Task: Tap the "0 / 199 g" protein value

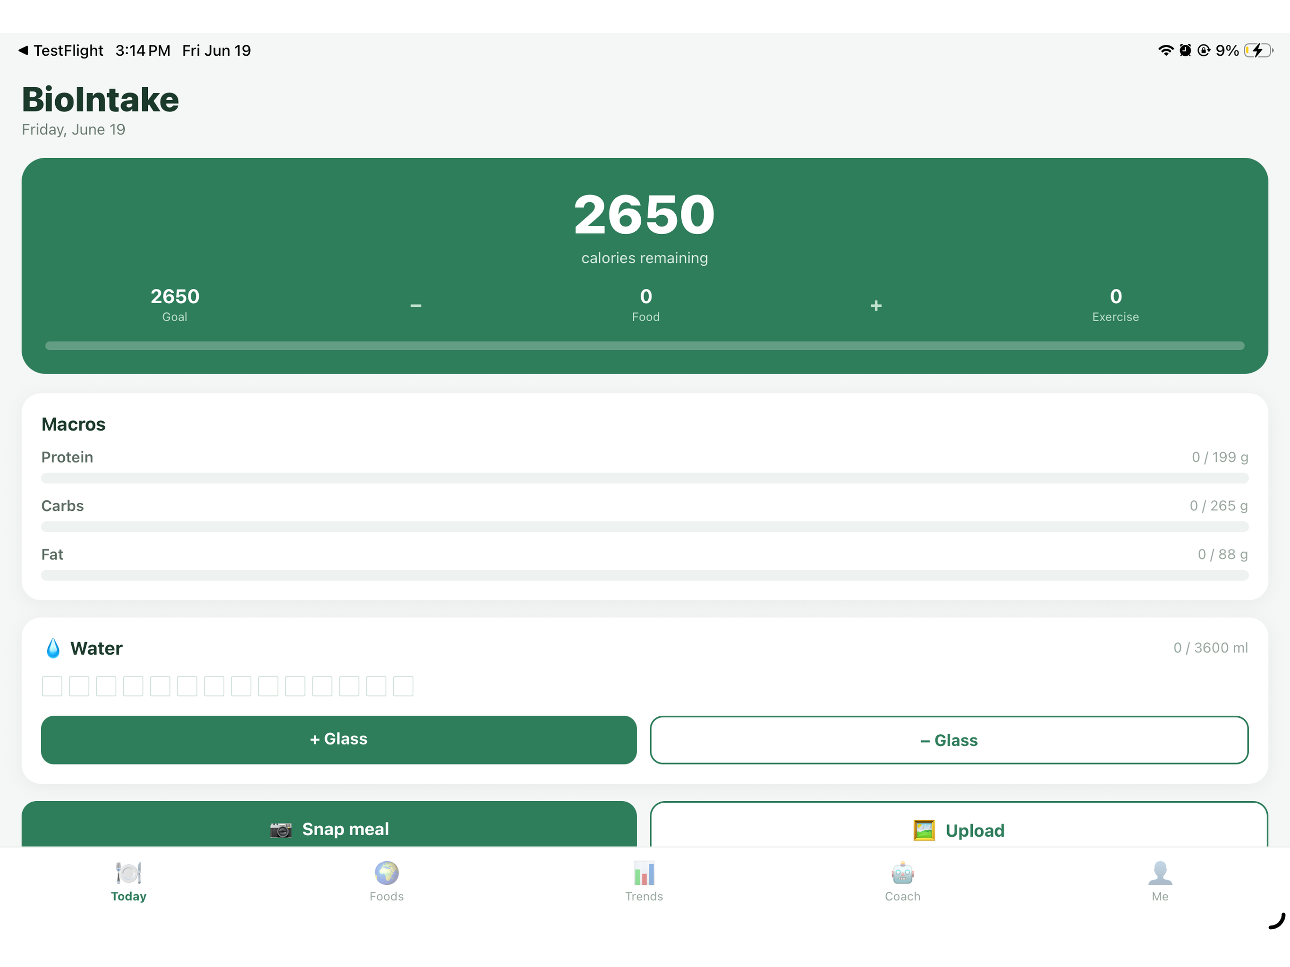Action: (x=1220, y=457)
